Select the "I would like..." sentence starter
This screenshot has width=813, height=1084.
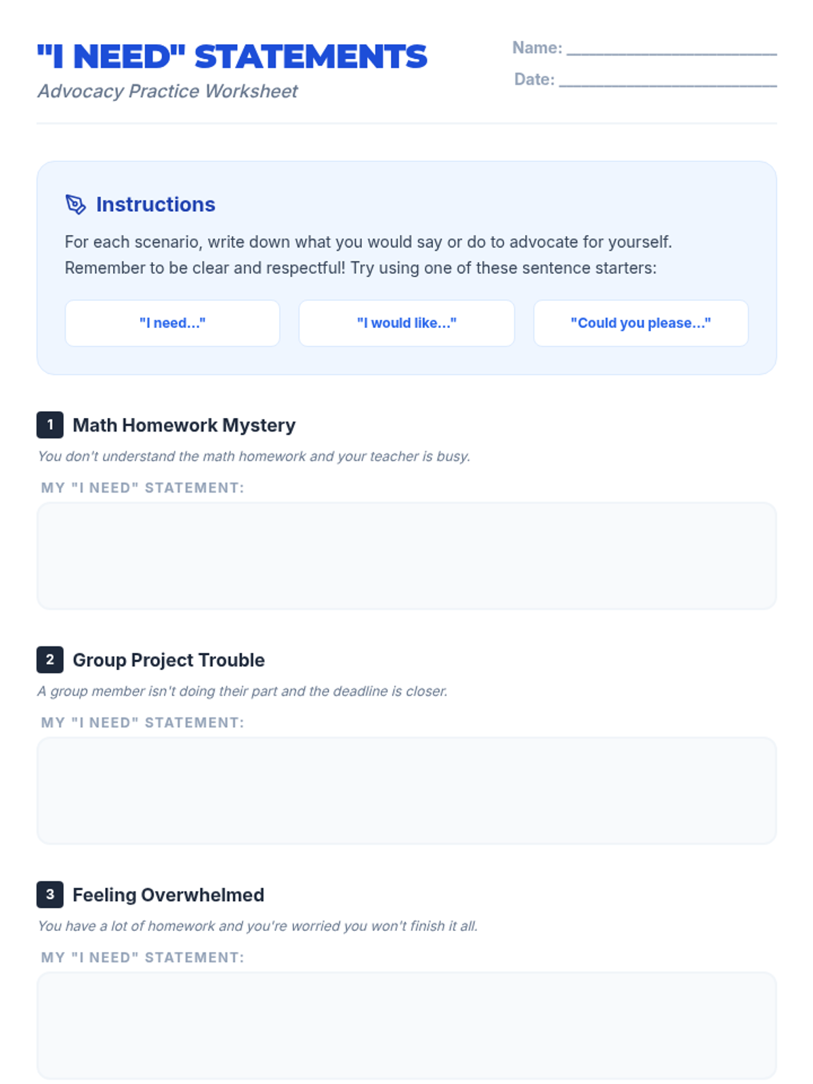pos(406,323)
